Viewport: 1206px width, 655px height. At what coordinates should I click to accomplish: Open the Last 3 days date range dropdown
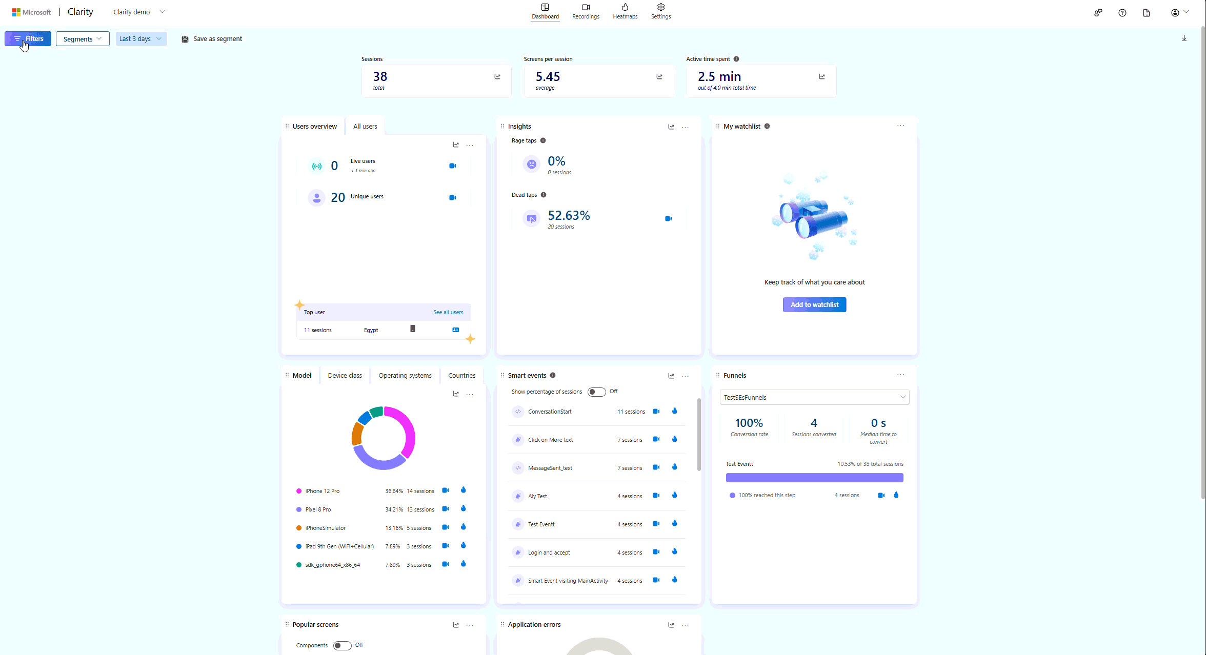(x=141, y=39)
